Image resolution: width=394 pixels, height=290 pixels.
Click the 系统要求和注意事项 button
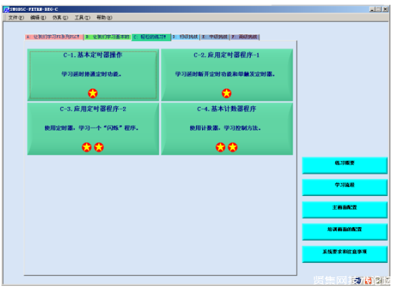click(345, 254)
